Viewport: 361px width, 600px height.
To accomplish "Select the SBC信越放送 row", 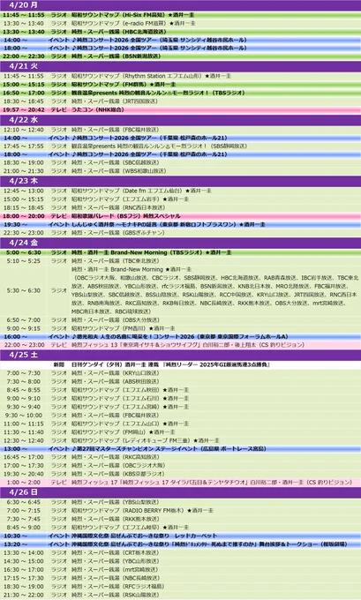I will (x=180, y=162).
